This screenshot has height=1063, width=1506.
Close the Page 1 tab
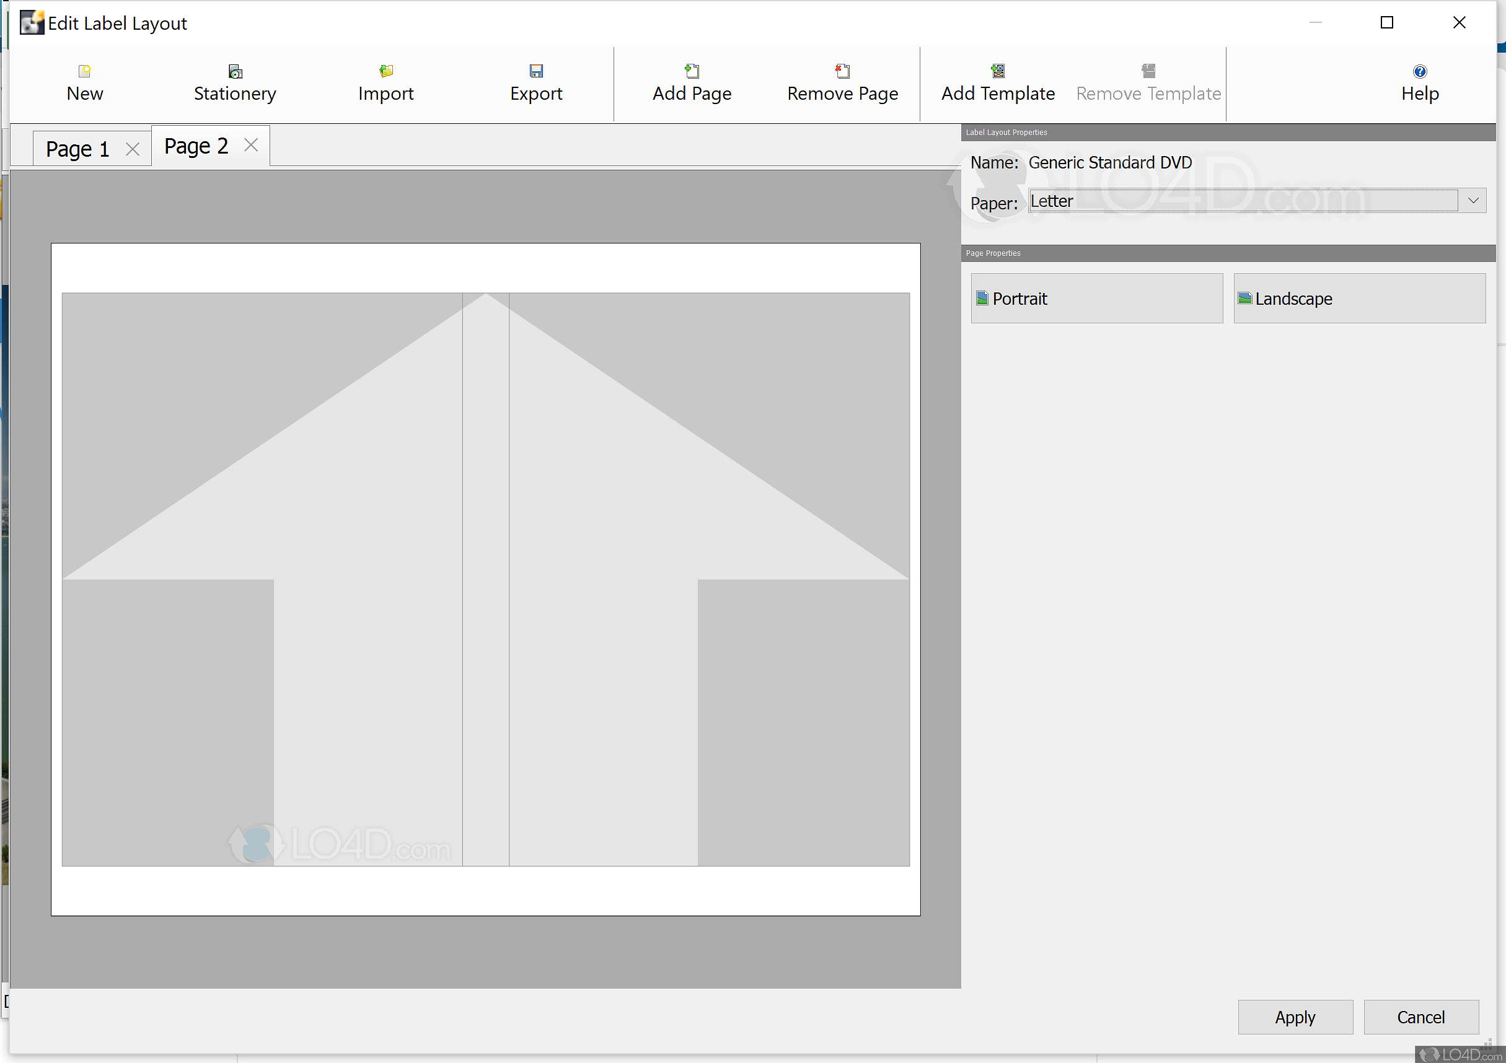click(133, 149)
